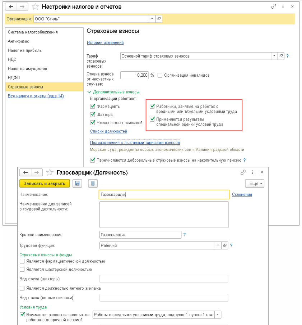Open Трудовая функция item via open-form icon
Screen dimensions: 302x325
(x=225, y=245)
